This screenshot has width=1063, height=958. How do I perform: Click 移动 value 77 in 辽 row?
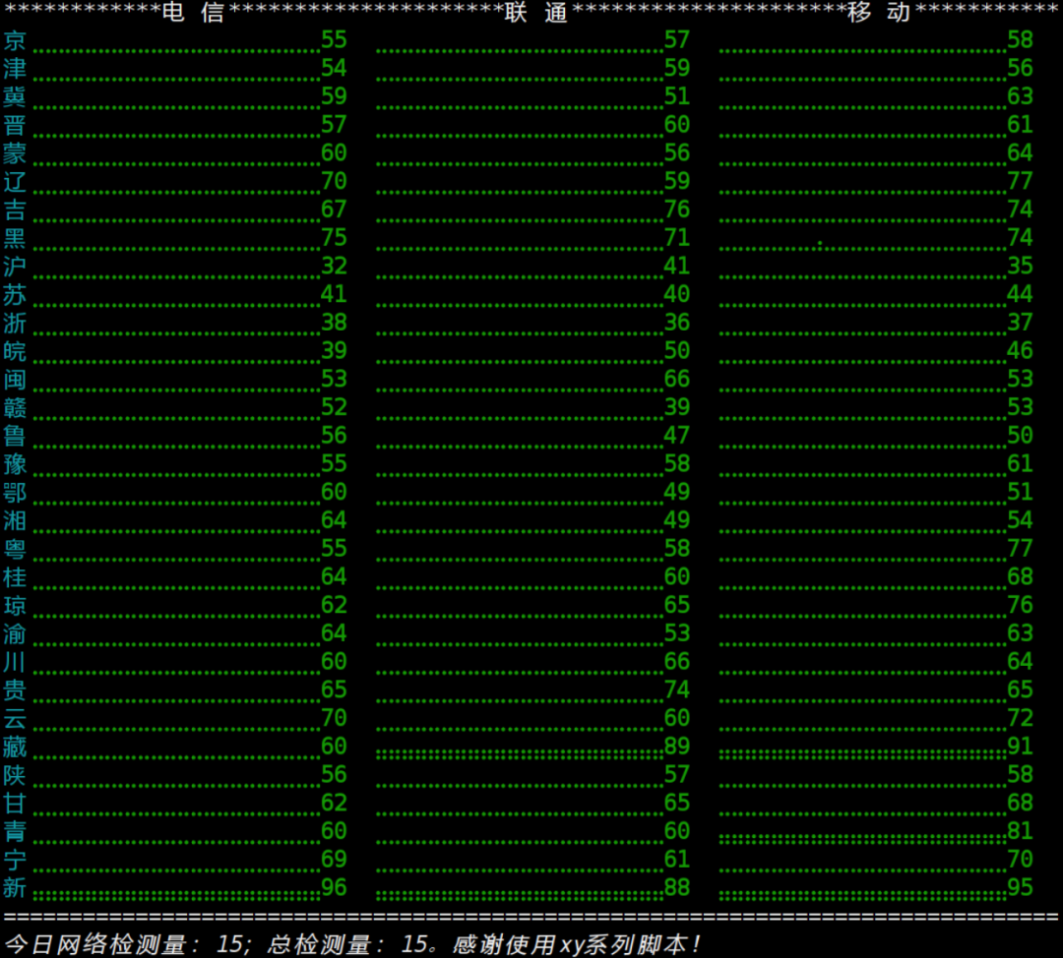(x=1020, y=181)
